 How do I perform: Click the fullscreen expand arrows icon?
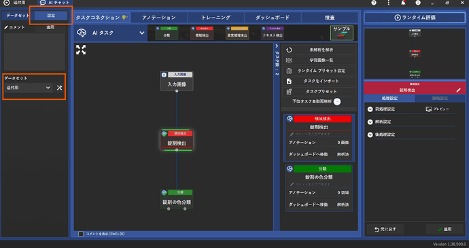(x=81, y=50)
